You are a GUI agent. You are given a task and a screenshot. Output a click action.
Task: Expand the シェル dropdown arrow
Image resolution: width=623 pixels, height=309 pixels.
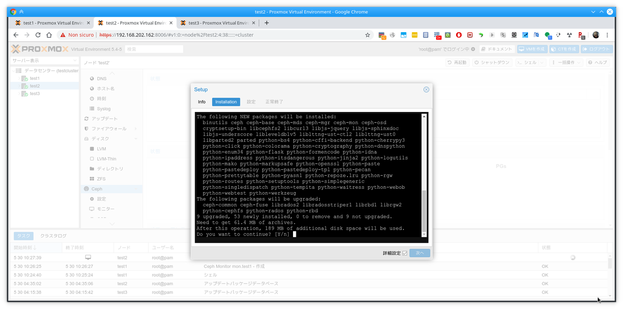click(543, 63)
